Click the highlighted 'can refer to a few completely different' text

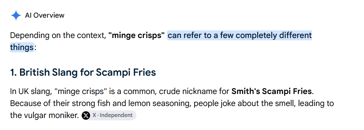[x=240, y=35]
